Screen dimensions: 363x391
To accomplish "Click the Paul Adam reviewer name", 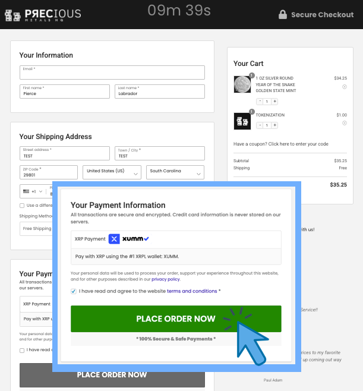I will click(x=273, y=380).
